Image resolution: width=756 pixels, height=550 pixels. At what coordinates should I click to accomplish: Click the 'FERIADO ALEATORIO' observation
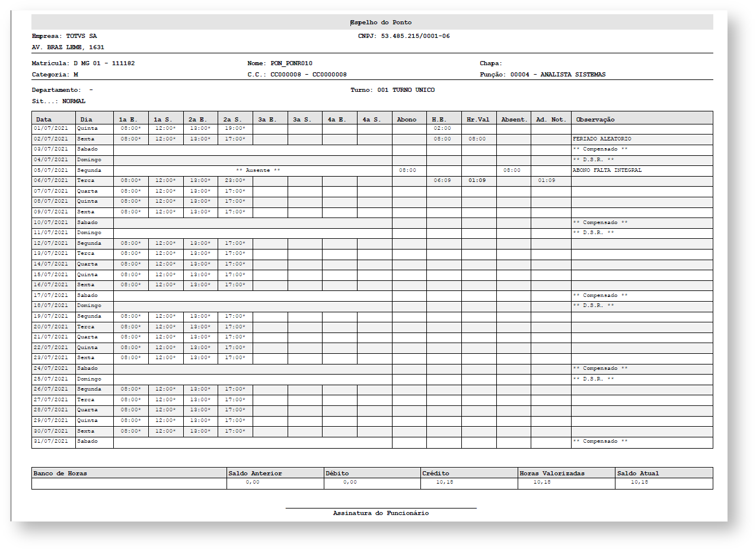602,139
